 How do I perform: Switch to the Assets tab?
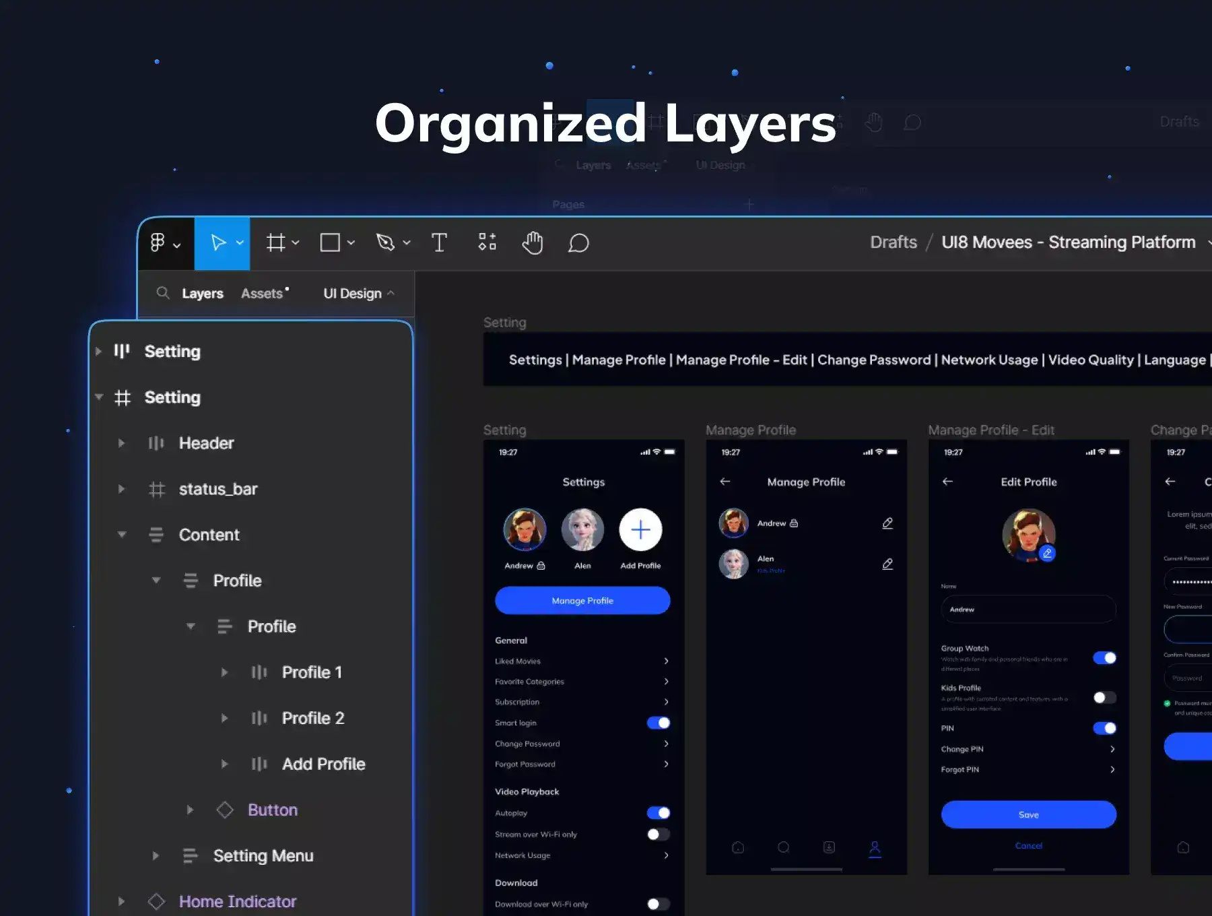coord(262,294)
